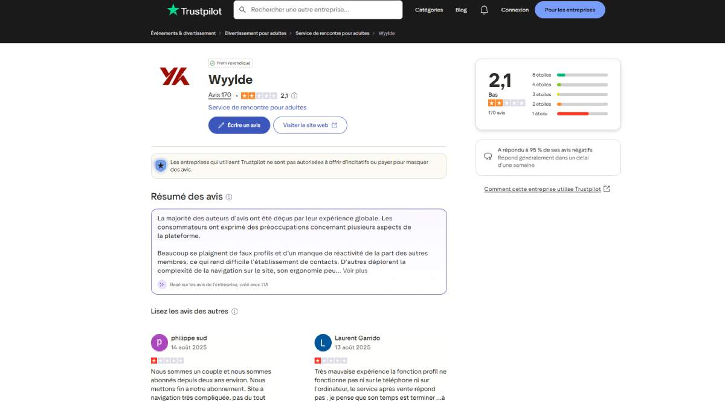The image size is (725, 401).
Task: Click the 1 étoile red rating bar
Action: pos(582,114)
